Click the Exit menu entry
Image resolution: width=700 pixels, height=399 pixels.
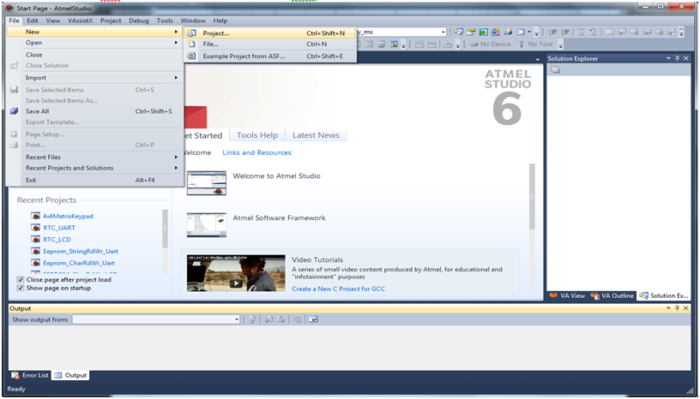tap(94, 180)
